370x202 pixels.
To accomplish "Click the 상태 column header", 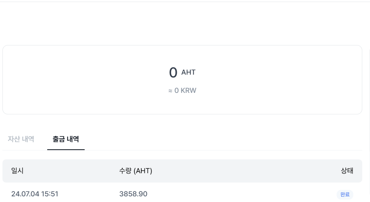I will (x=347, y=171).
